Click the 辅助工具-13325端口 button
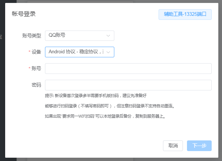 [x=185, y=14]
